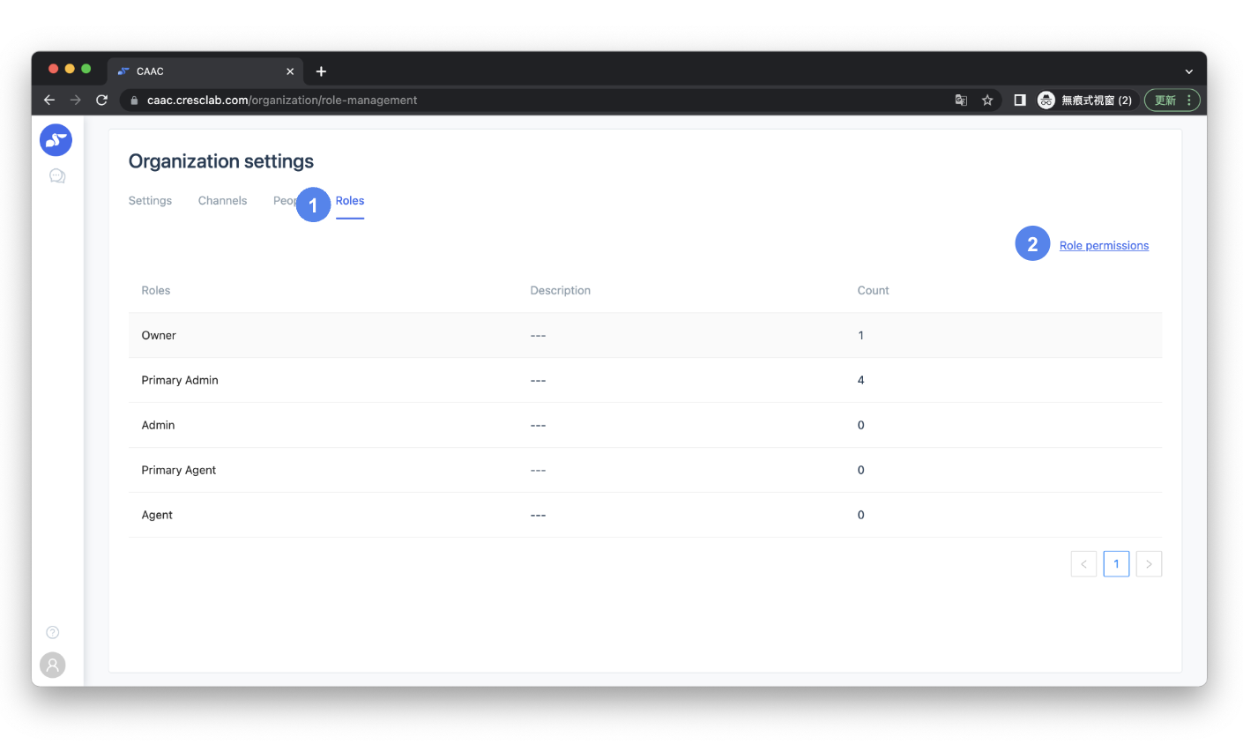Bookmark page with the star icon
This screenshot has height=744, width=1243.
click(x=987, y=100)
